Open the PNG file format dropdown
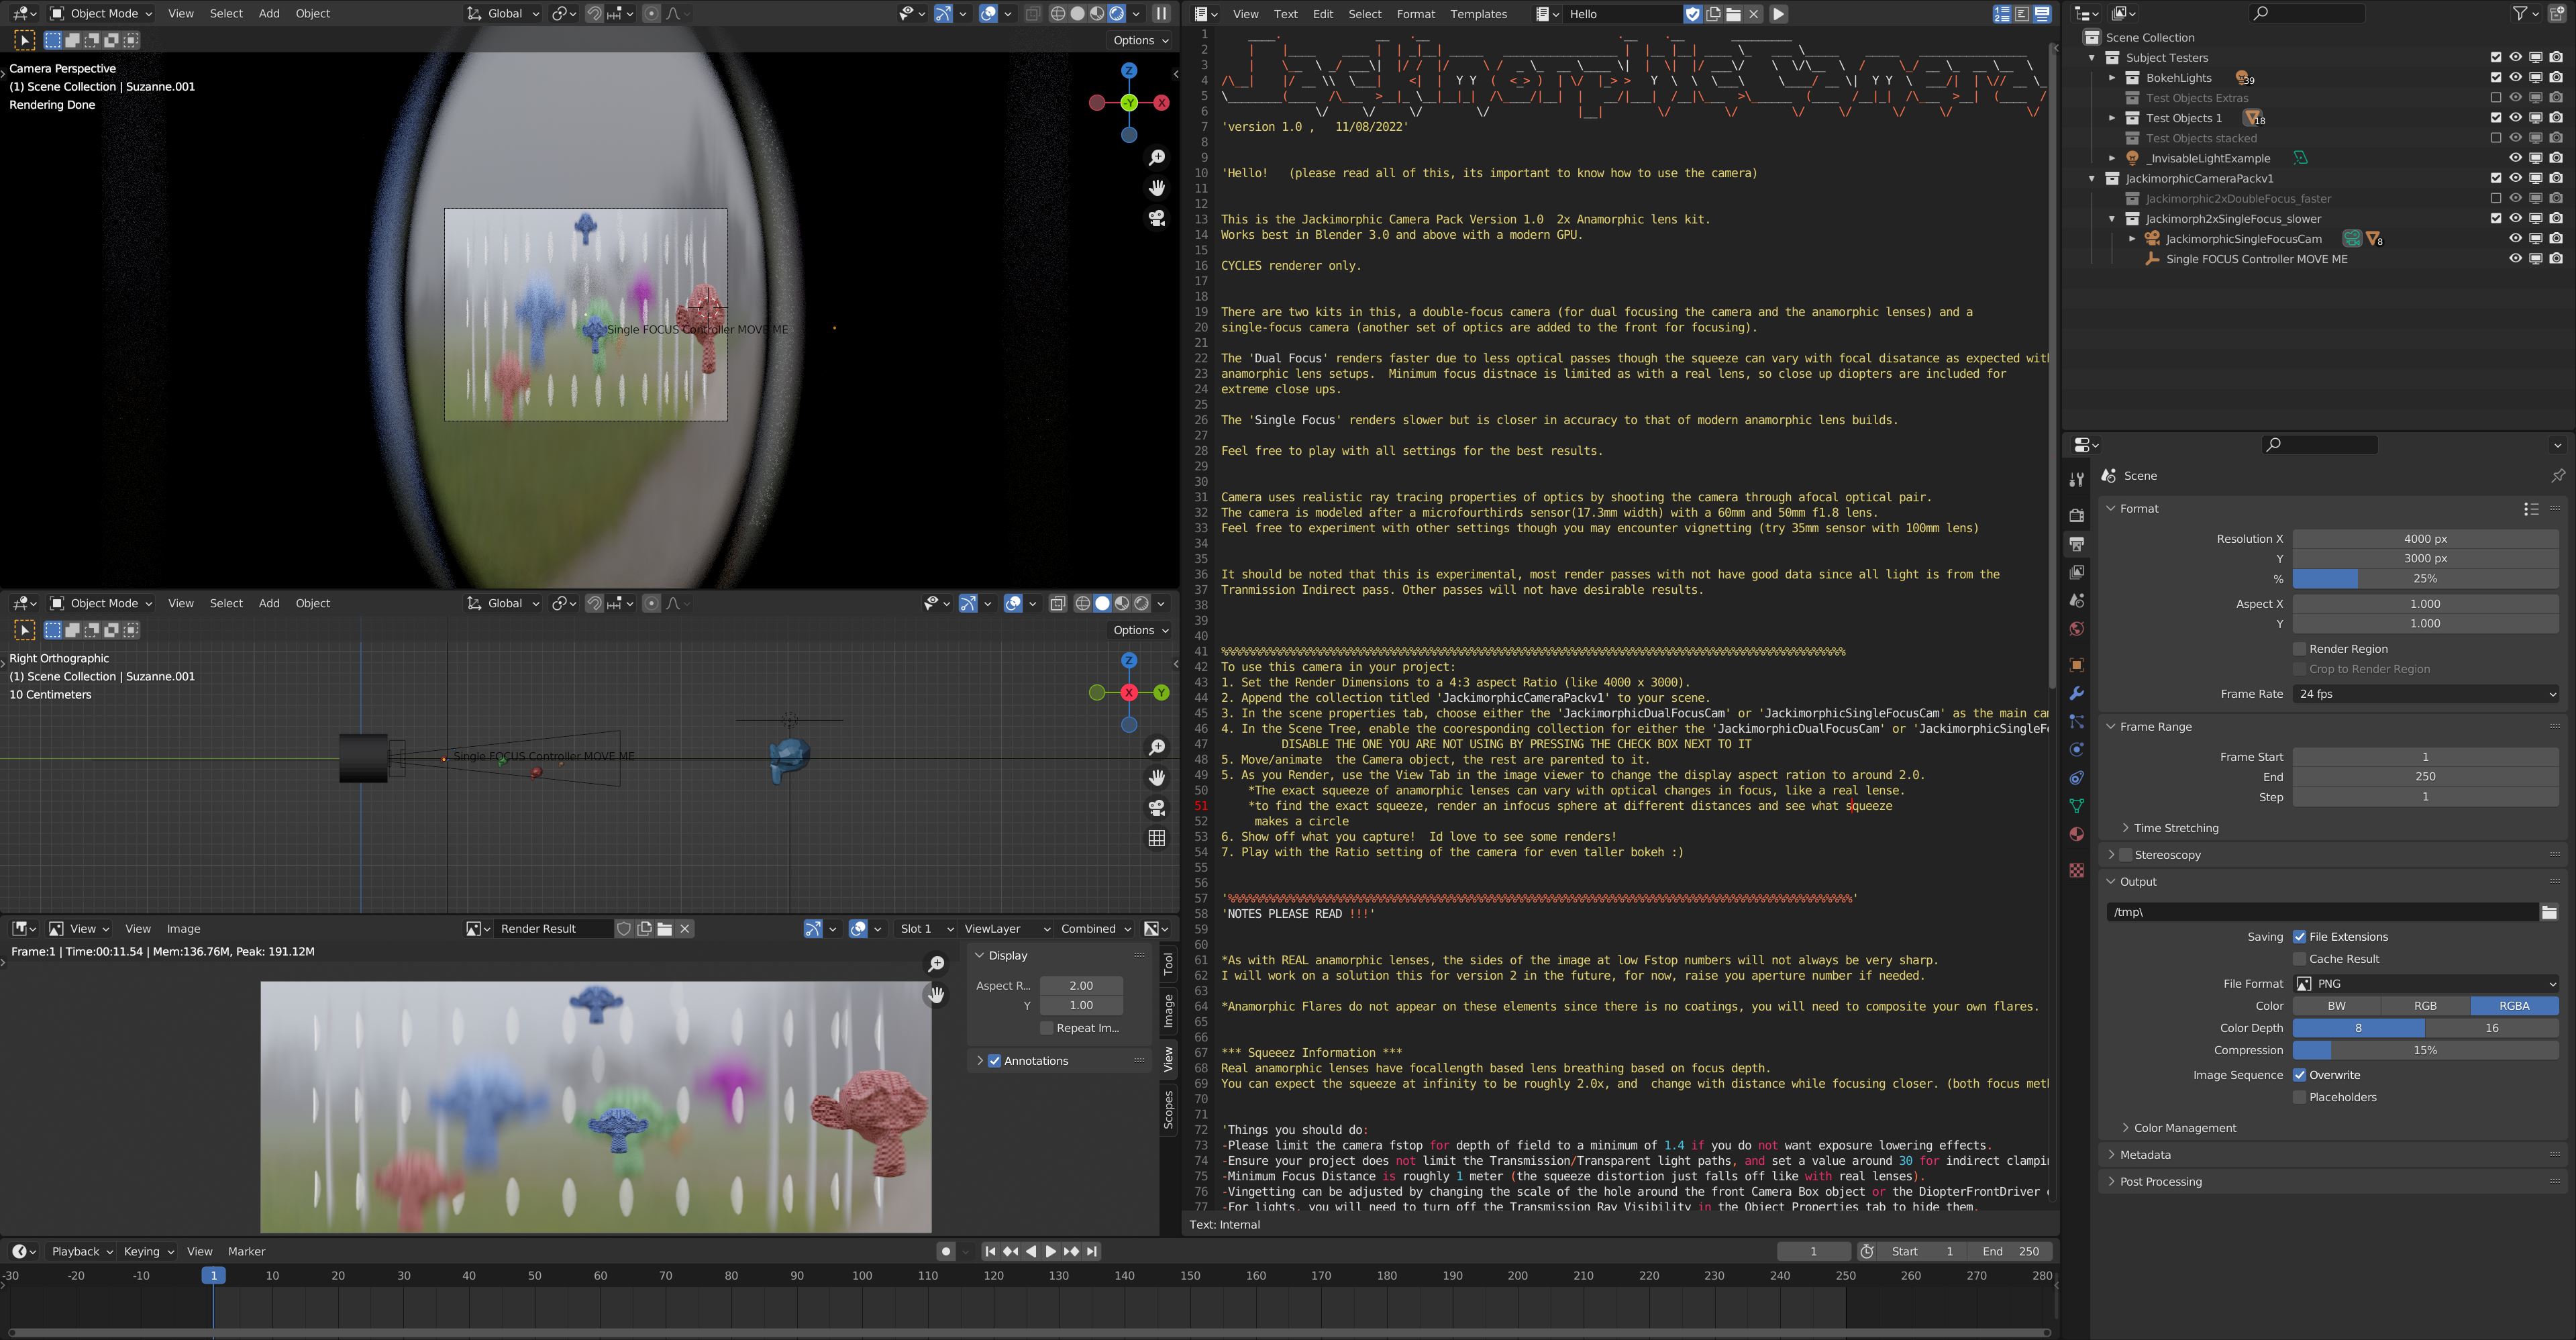This screenshot has width=2576, height=1340. pos(2425,984)
